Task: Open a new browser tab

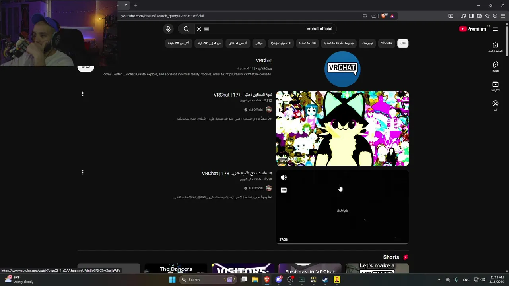Action: [136, 5]
